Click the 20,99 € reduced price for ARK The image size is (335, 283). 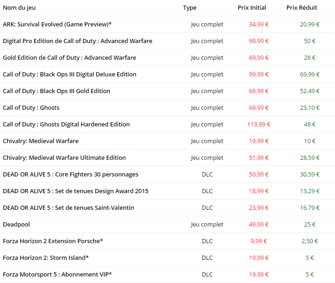(x=310, y=25)
